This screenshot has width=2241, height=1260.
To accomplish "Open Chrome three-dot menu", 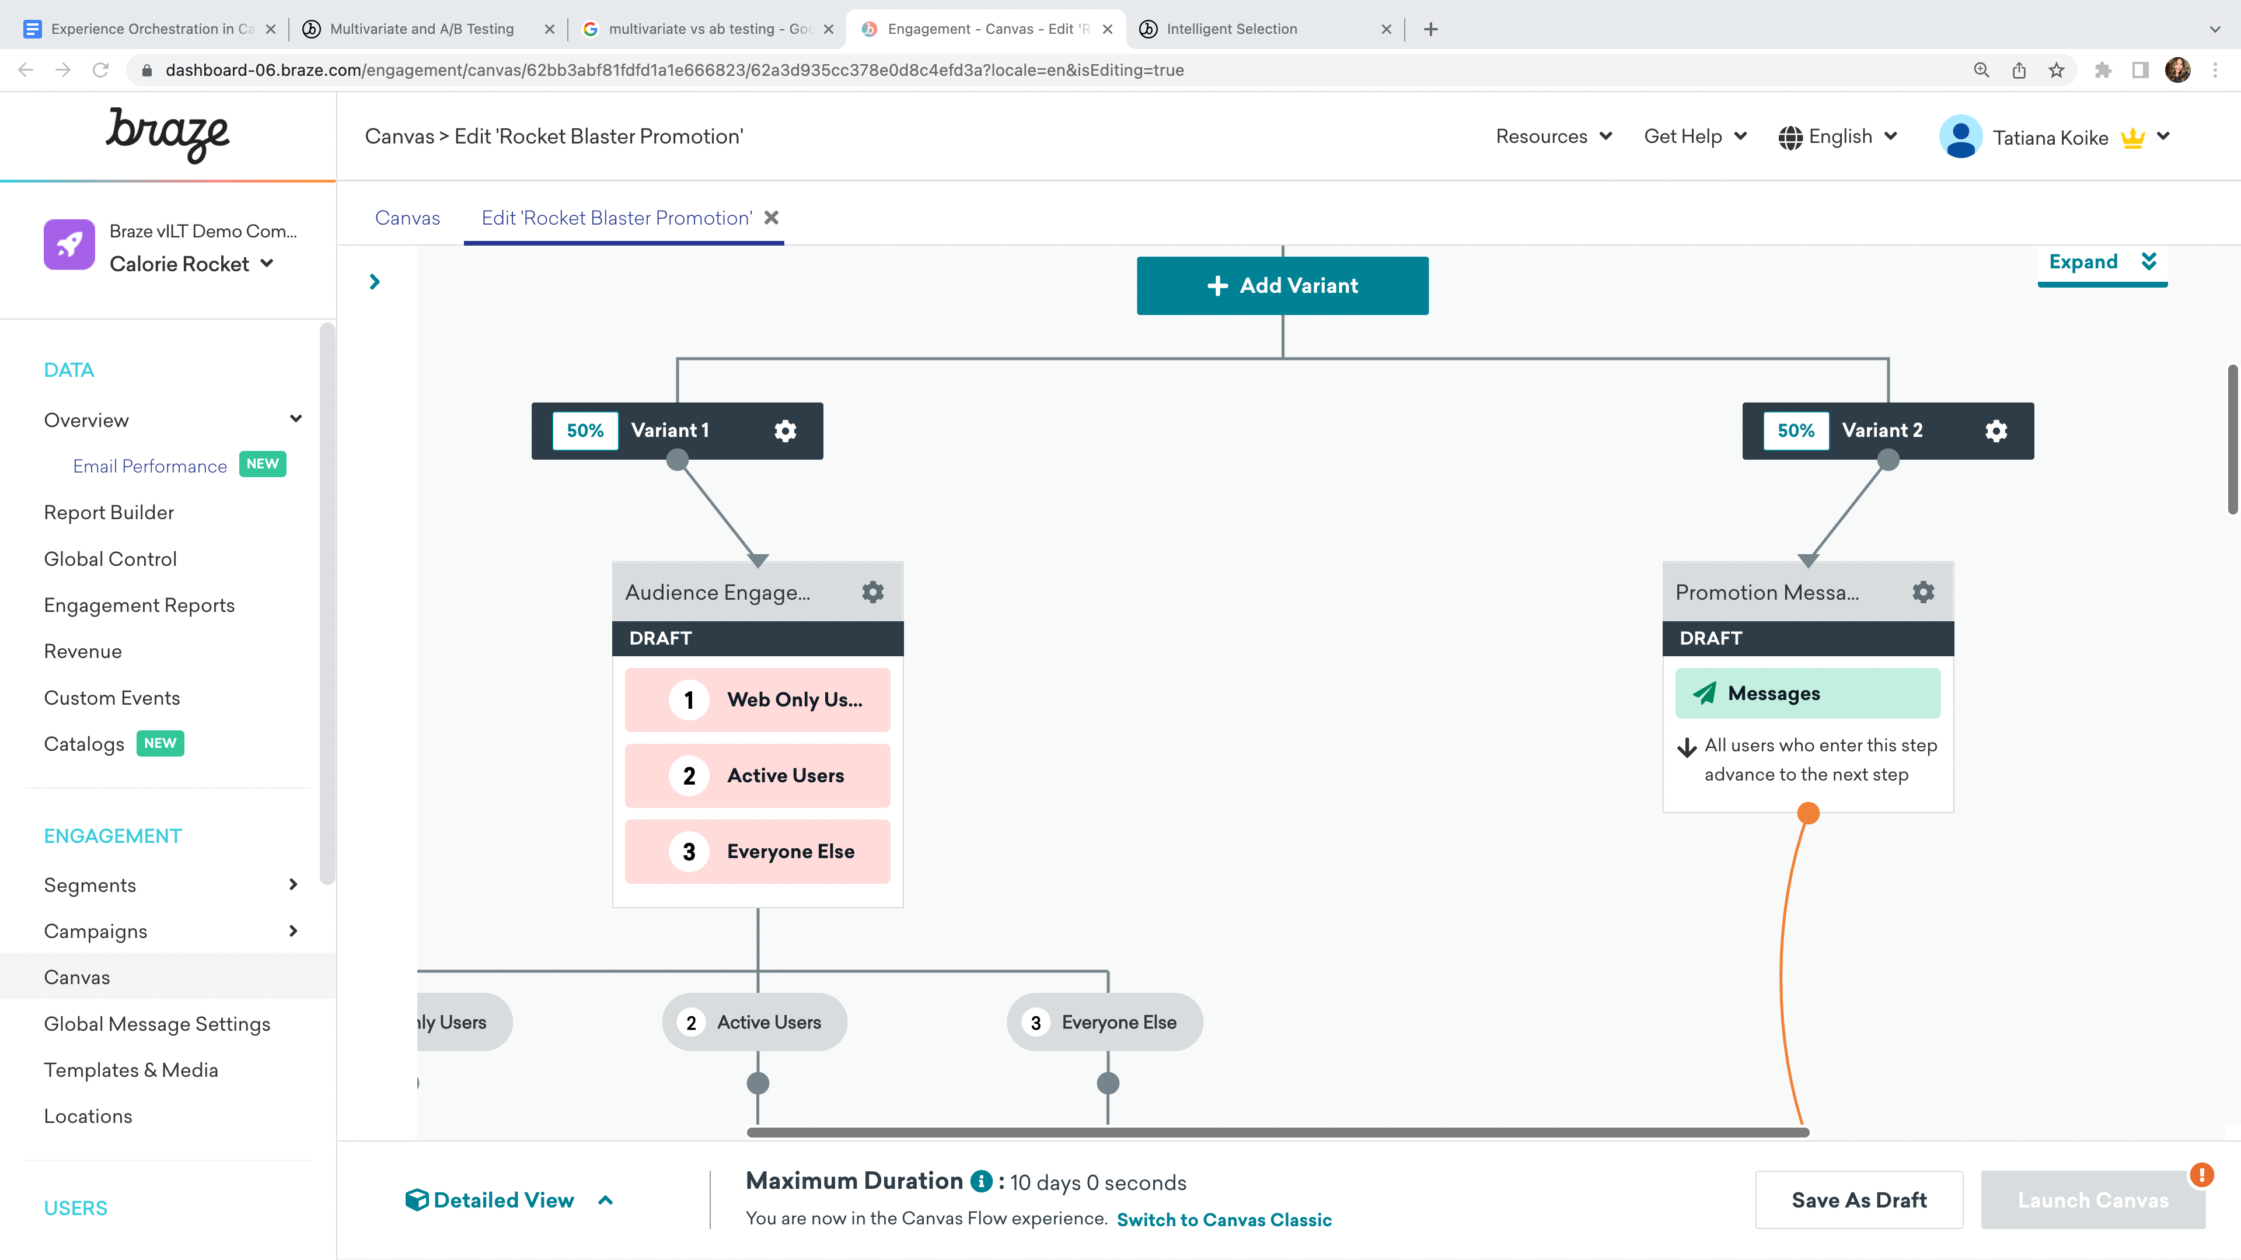I will pos(2215,71).
